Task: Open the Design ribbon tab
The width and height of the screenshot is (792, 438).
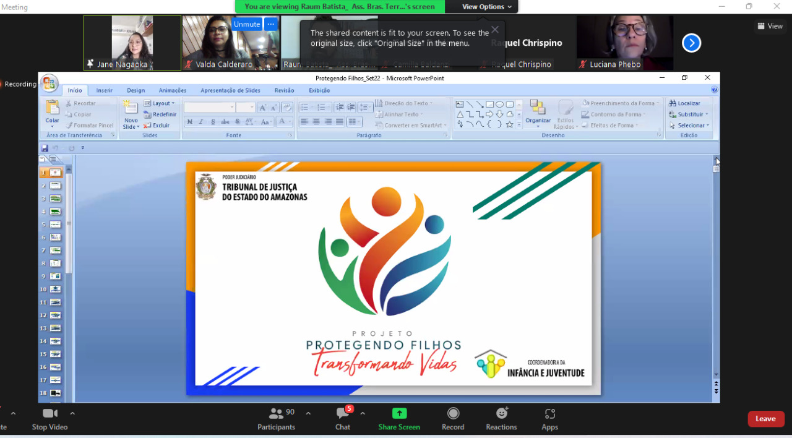Action: click(x=136, y=90)
